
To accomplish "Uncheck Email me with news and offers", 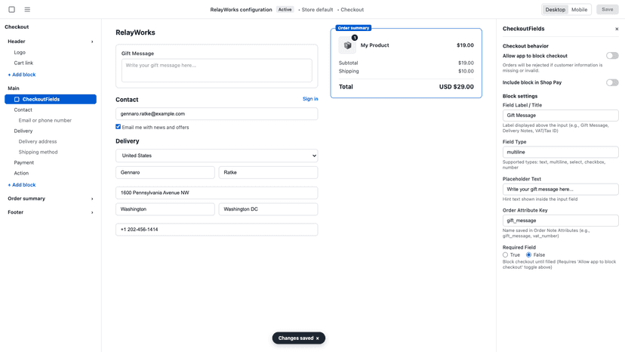I will [118, 126].
